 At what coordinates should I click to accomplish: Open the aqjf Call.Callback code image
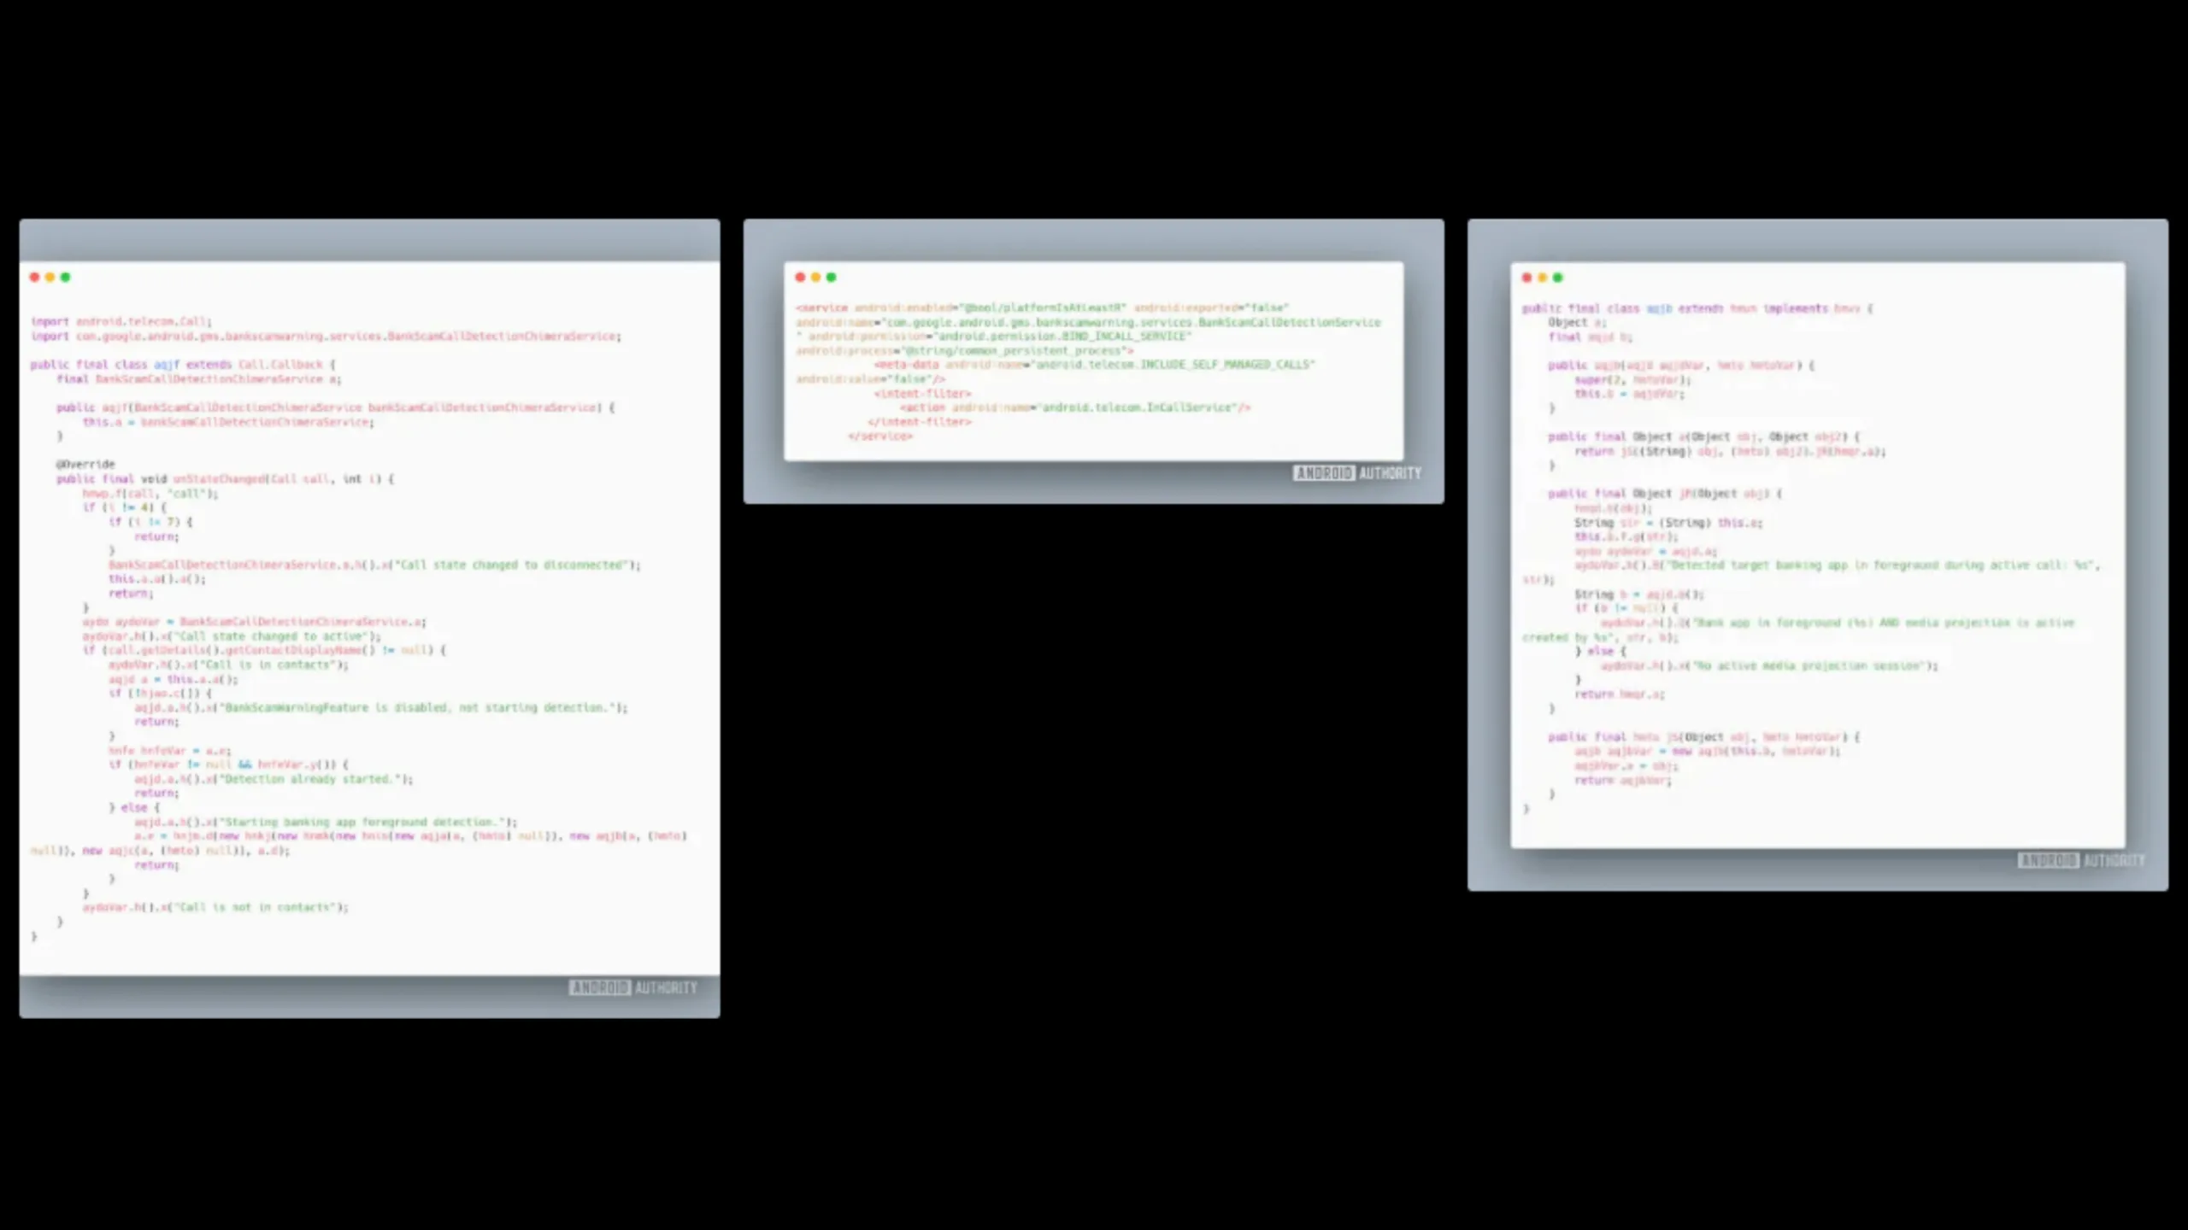369,618
